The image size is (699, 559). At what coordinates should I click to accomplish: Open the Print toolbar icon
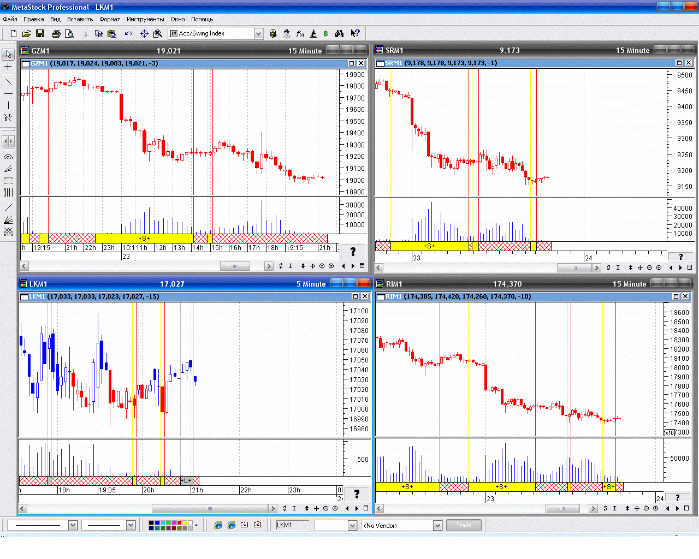click(56, 34)
